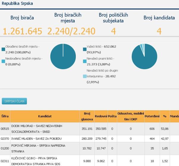Viewport: 179px width, 166px height.
Task: Select the IVANIĆ MLADEN candidate row
Action: coord(45,138)
